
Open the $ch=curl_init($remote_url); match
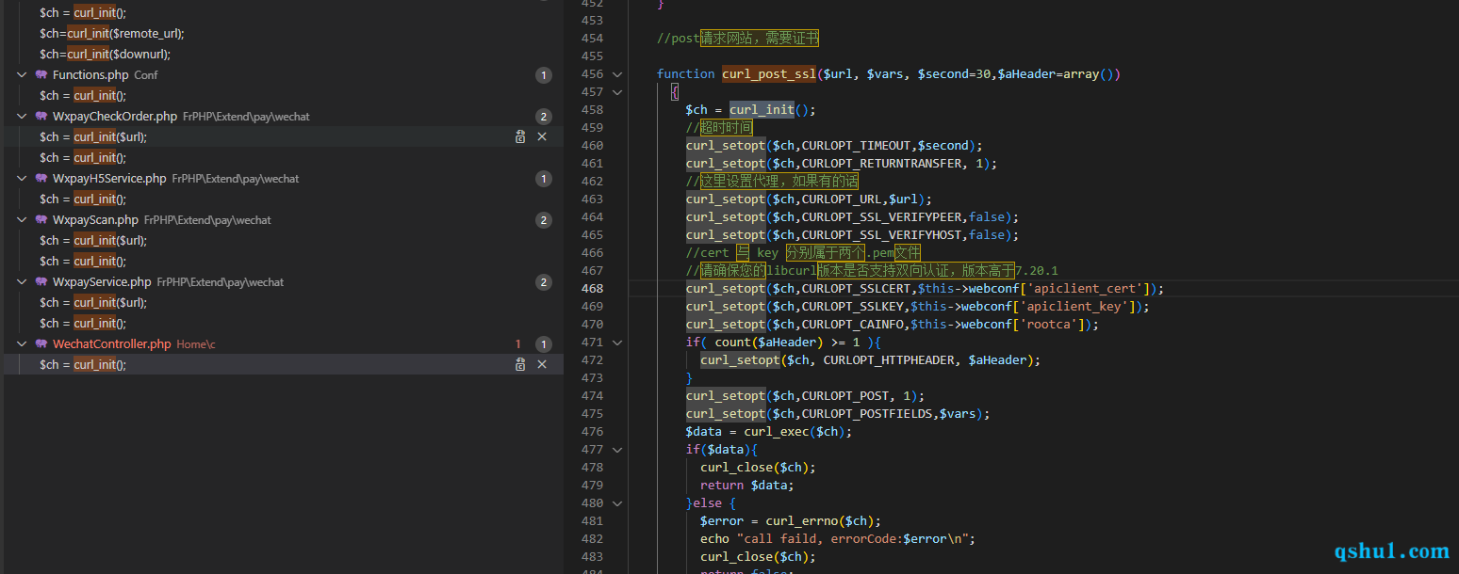(x=112, y=33)
